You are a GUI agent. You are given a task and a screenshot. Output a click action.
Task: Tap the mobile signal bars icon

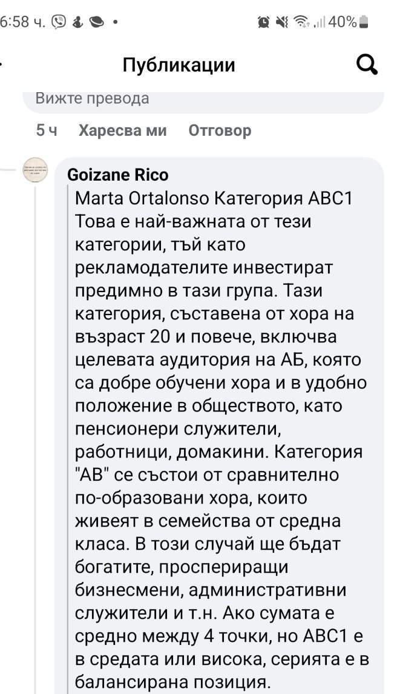click(x=319, y=23)
